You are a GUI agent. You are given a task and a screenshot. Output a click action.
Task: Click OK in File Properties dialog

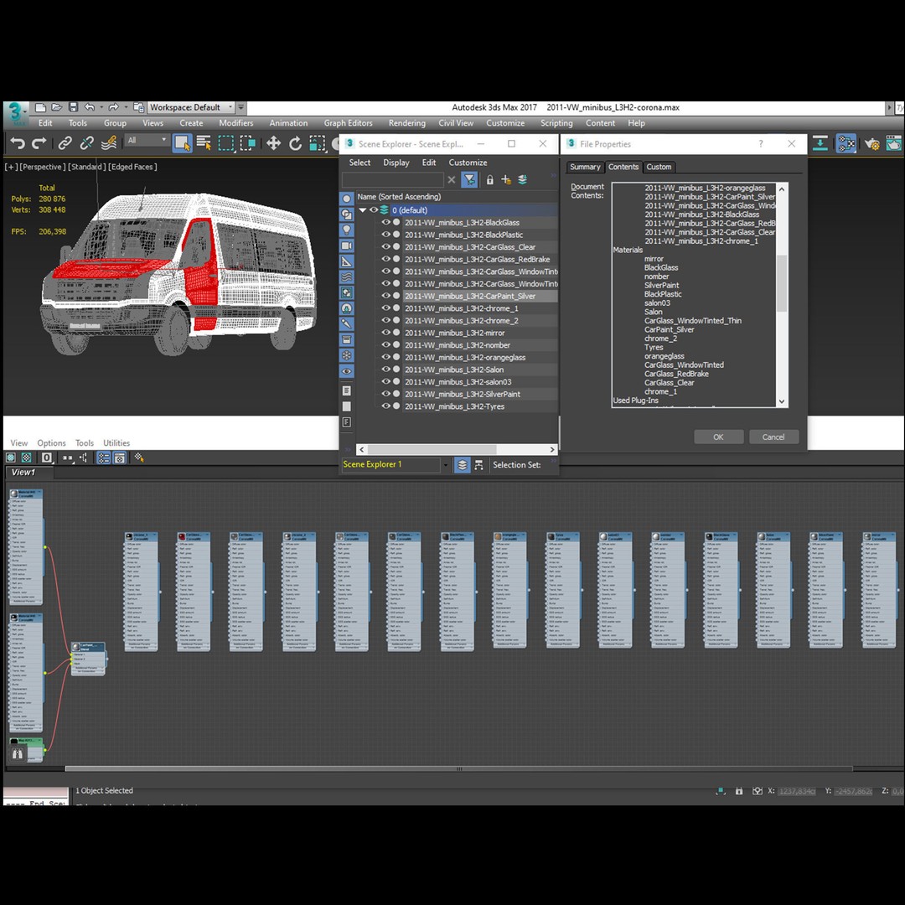(x=719, y=437)
